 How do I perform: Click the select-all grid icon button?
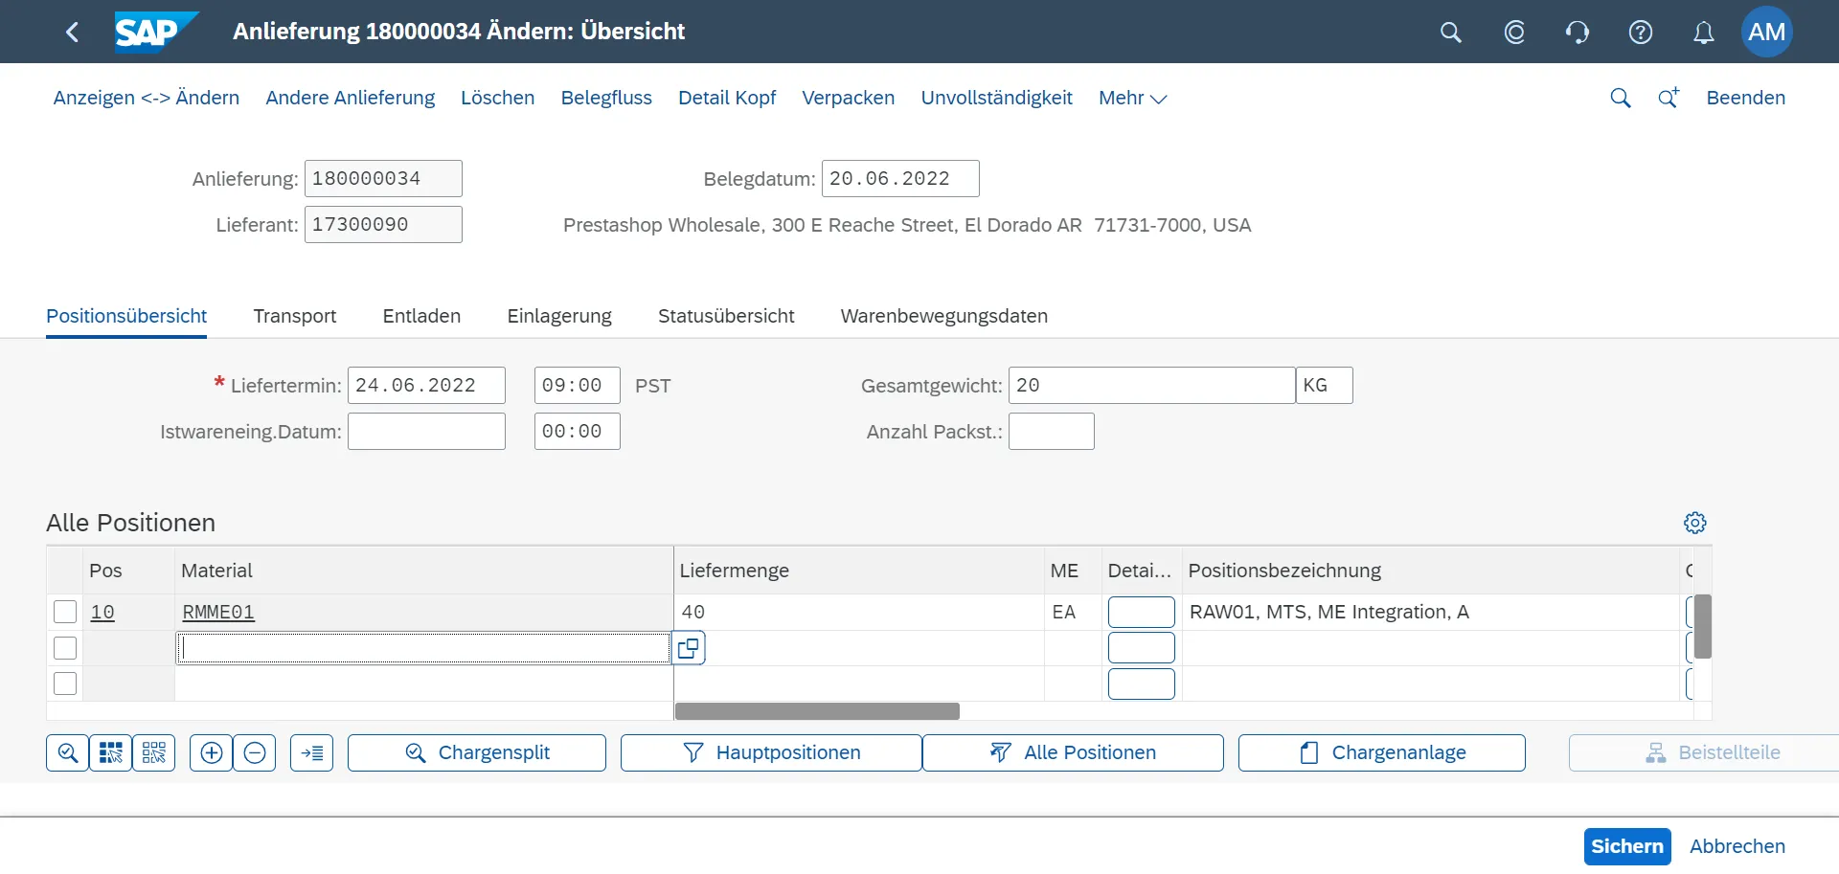click(110, 752)
